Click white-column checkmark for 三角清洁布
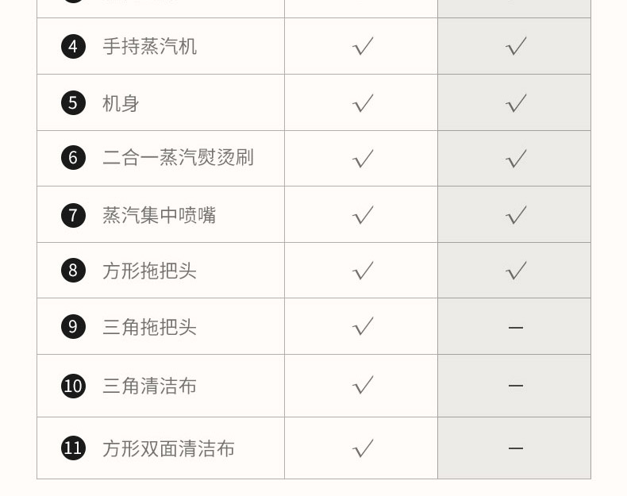This screenshot has width=627, height=496. click(x=363, y=386)
